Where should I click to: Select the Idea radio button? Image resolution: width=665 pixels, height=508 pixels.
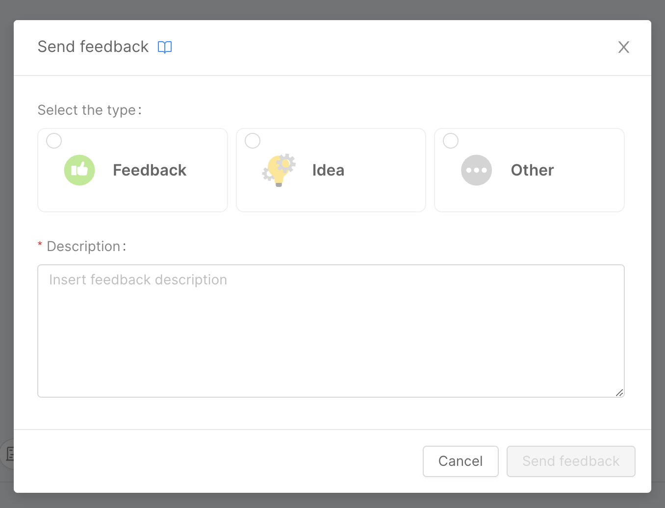coord(252,140)
